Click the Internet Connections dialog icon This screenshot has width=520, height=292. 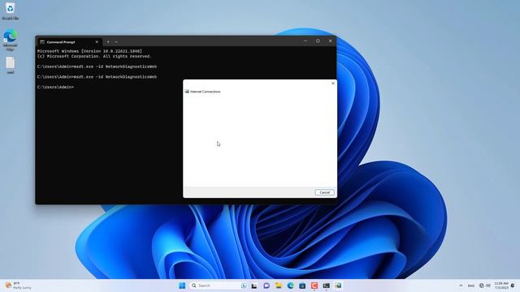[x=187, y=92]
